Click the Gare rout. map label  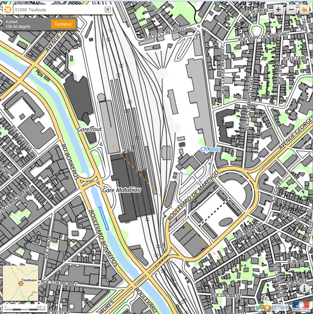[x=90, y=130]
